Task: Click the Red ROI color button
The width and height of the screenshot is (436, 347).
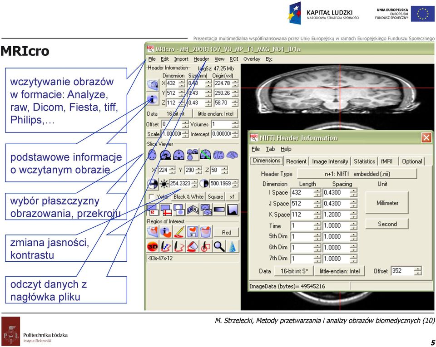Action: pyautogui.click(x=227, y=232)
